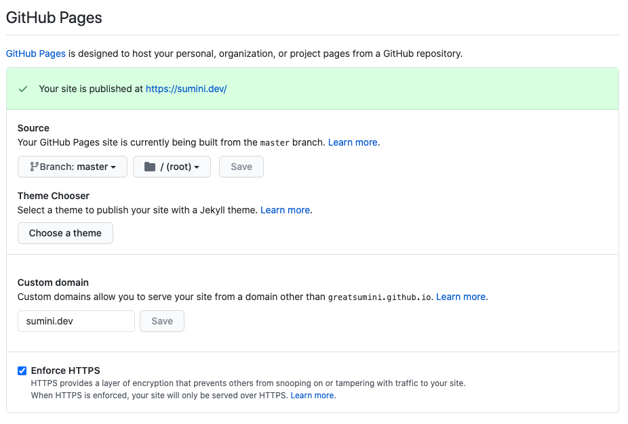
Task: Click Learn more in the Source section
Action: 353,142
